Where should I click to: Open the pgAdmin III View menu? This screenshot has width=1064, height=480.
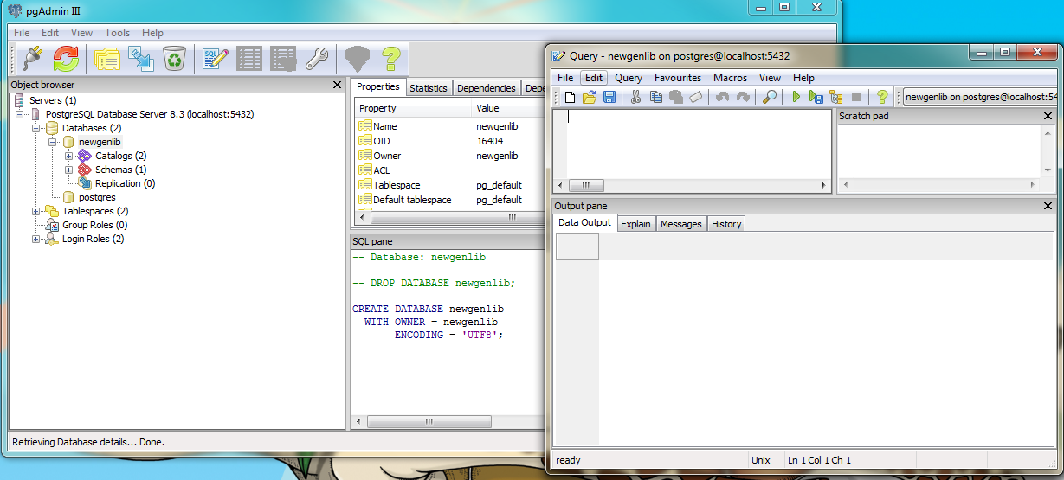coord(81,33)
